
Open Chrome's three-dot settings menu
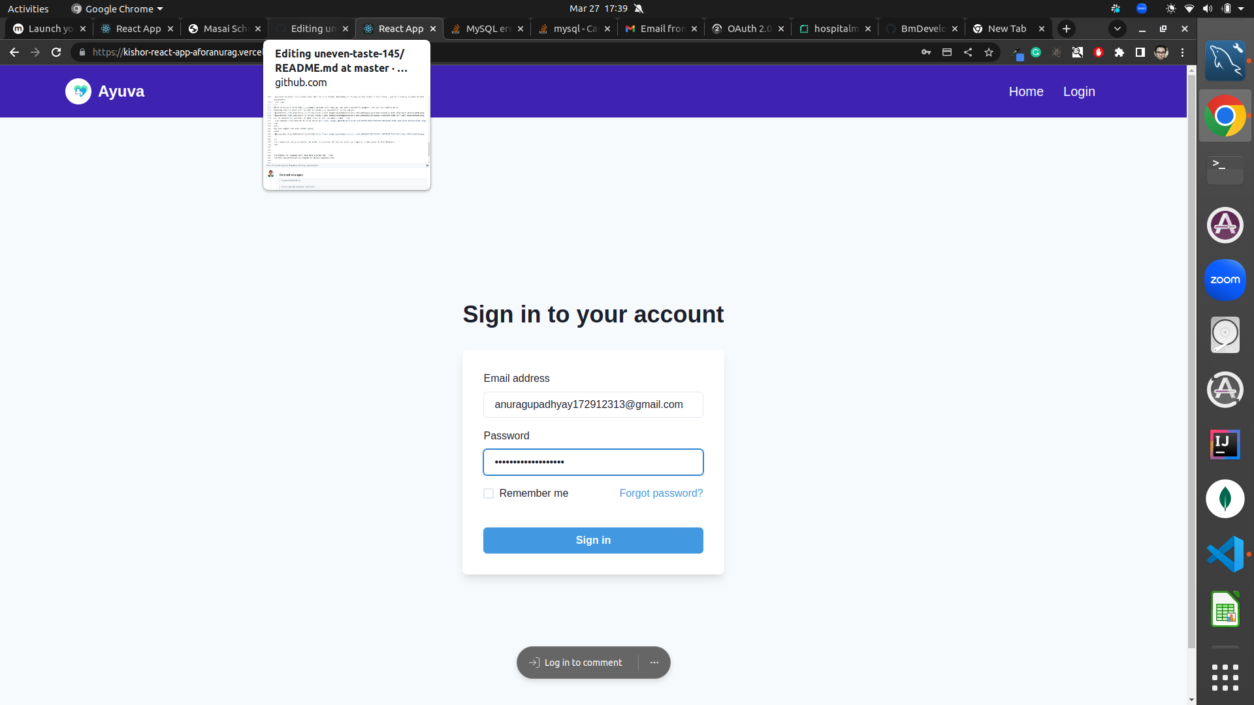coord(1182,52)
